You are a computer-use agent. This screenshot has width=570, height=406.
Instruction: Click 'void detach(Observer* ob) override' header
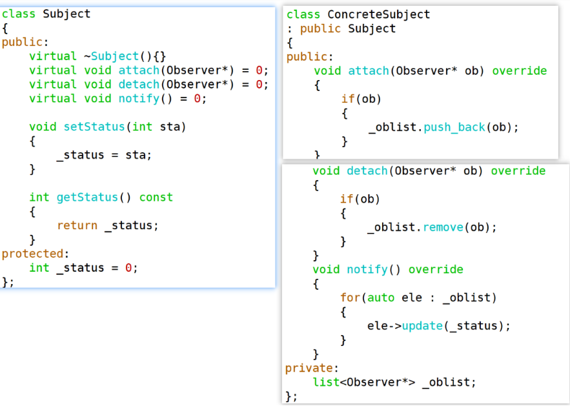click(x=429, y=171)
